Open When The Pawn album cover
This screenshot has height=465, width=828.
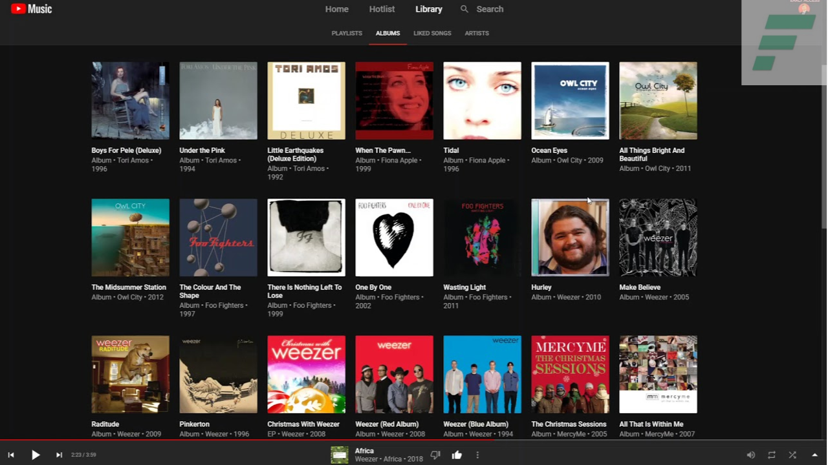click(x=395, y=101)
